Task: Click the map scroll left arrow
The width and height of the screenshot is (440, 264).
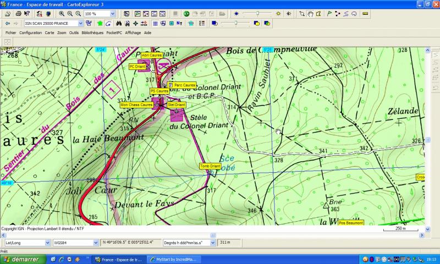Action: click(x=3, y=235)
